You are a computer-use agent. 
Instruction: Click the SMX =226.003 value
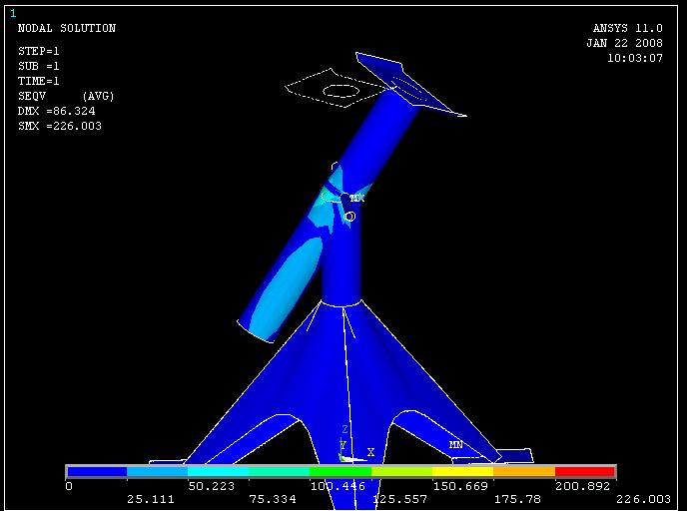60,126
